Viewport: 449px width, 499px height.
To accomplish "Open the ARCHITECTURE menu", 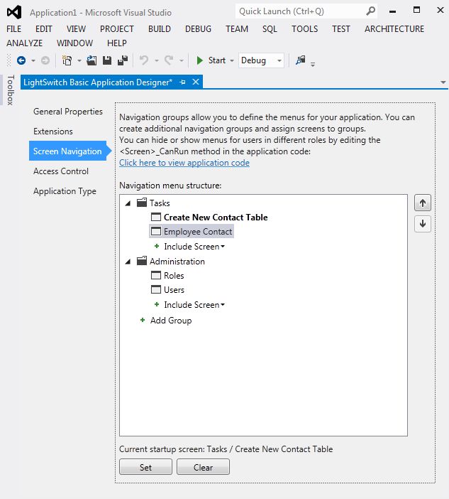I will click(x=394, y=29).
